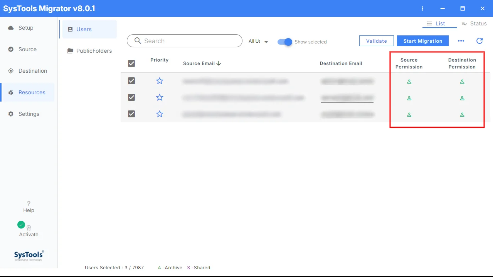Select the Resources sidebar item

click(27, 92)
